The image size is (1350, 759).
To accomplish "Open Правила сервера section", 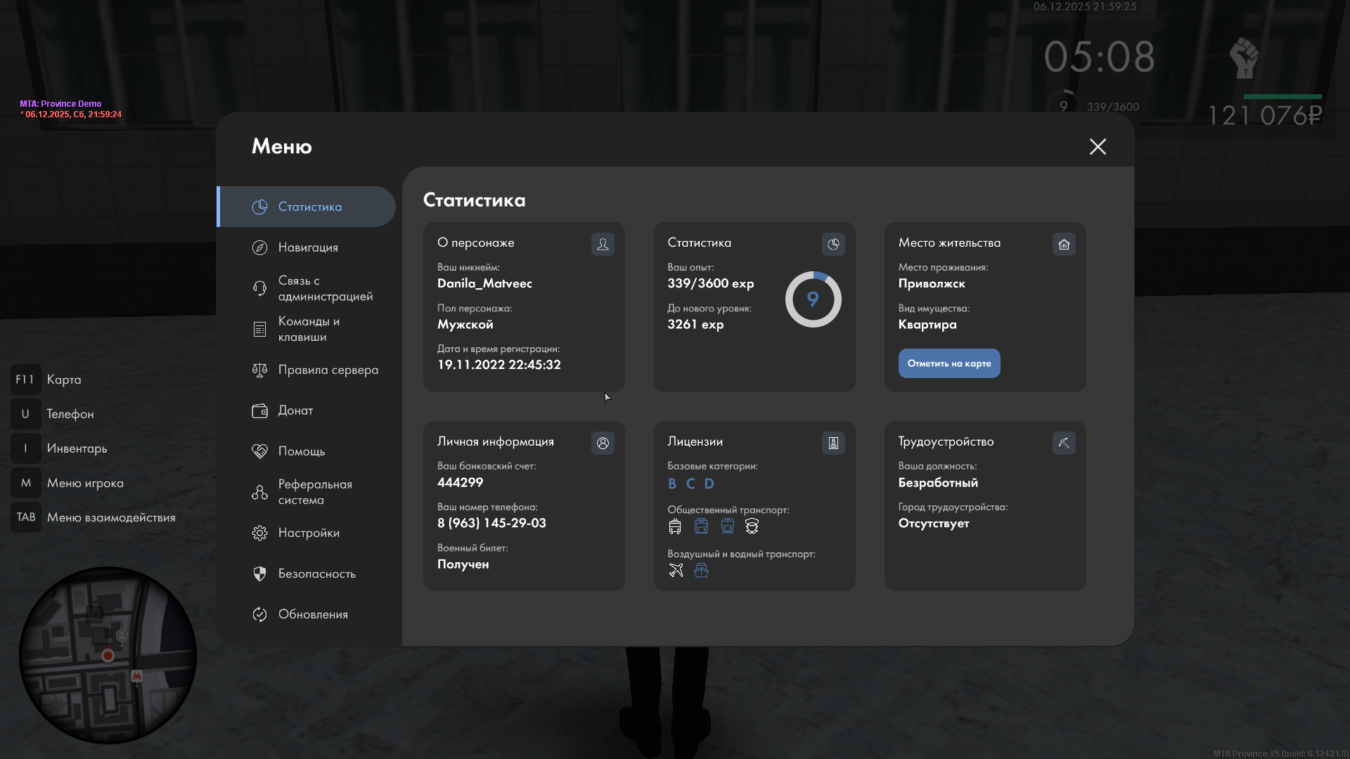I will [328, 370].
